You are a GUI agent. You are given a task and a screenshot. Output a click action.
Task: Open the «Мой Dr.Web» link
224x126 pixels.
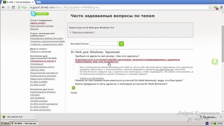point(37,70)
